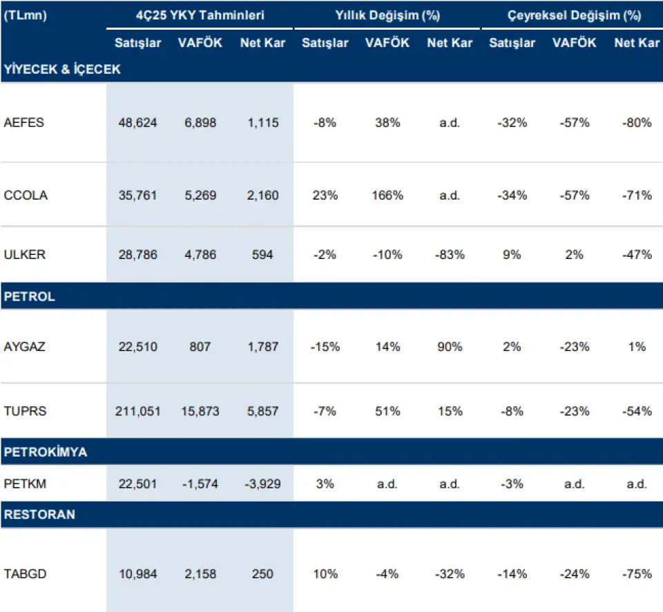
Task: Click PETKM net profit -3,929 cell
Action: (262, 484)
